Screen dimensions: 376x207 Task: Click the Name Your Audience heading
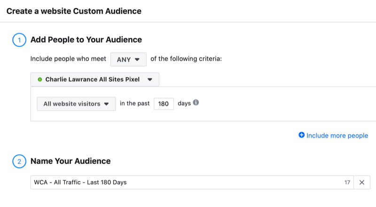click(70, 161)
